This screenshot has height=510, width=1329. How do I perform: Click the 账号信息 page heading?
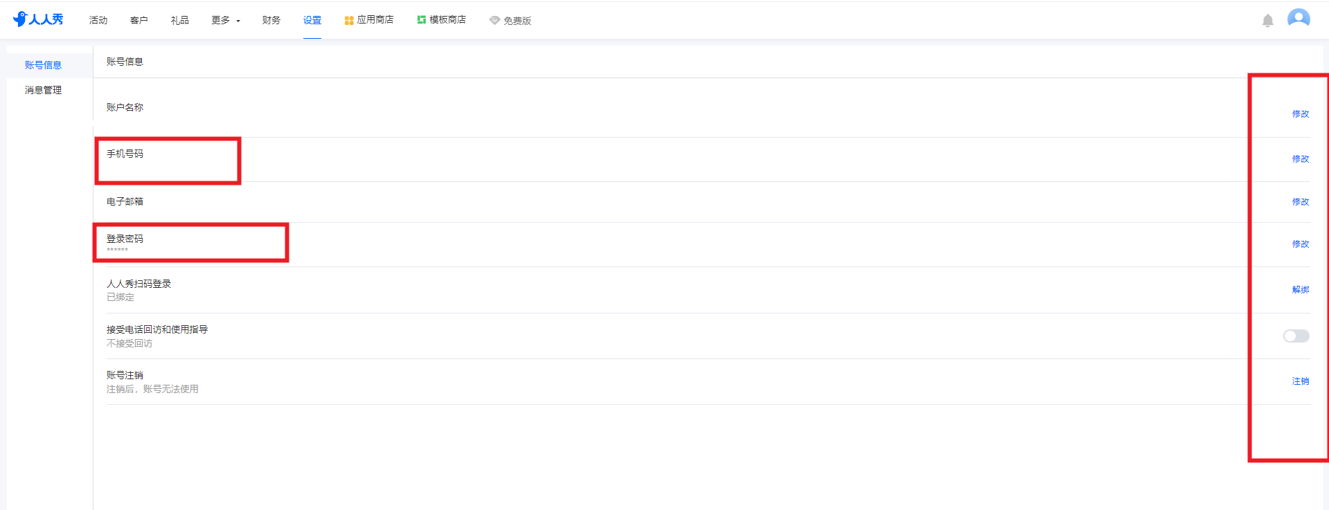pos(125,62)
